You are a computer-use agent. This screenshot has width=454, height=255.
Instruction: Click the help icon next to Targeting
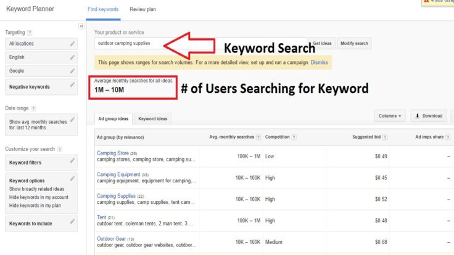click(x=30, y=32)
